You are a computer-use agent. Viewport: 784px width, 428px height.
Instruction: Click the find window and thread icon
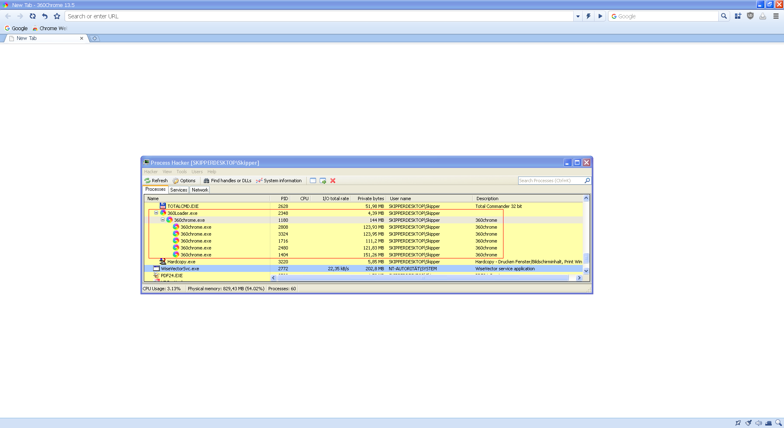323,181
